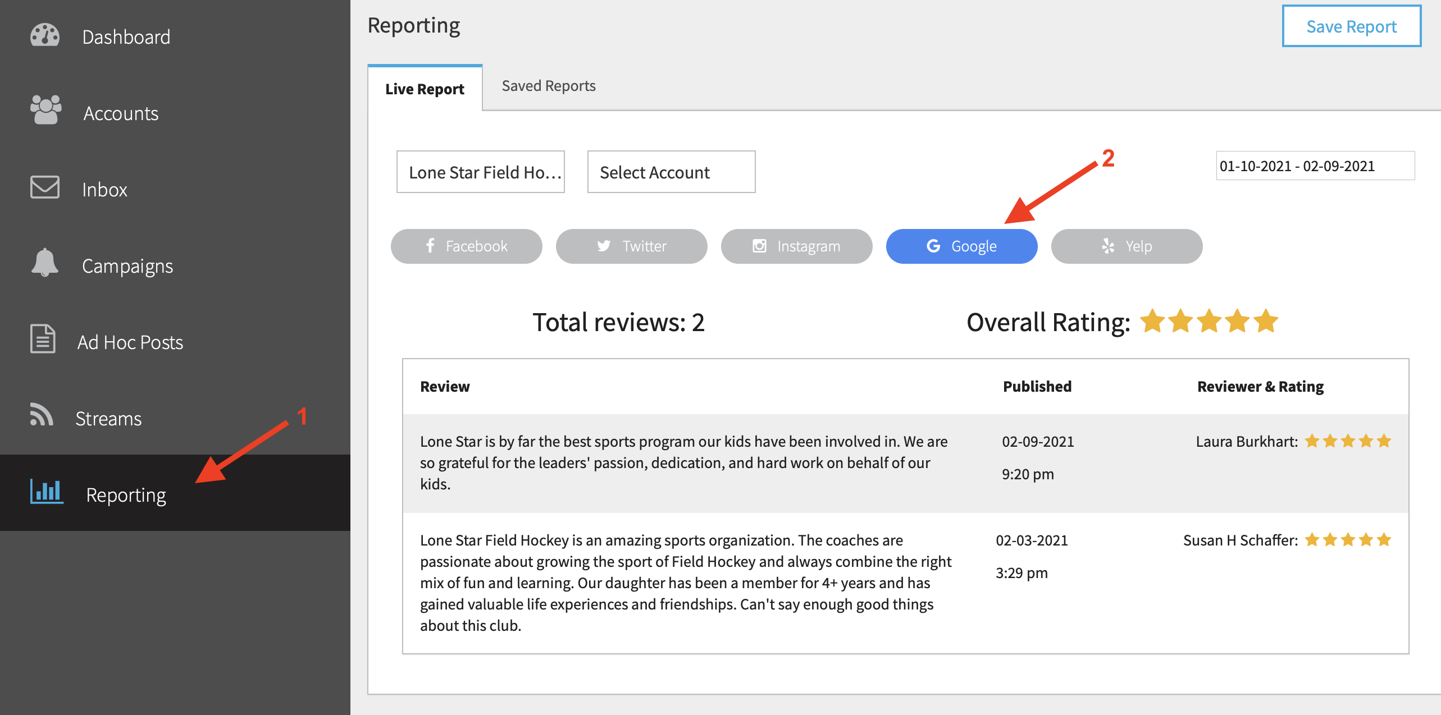Click Laura Burkhart's review row
The width and height of the screenshot is (1441, 715).
[x=683, y=463]
